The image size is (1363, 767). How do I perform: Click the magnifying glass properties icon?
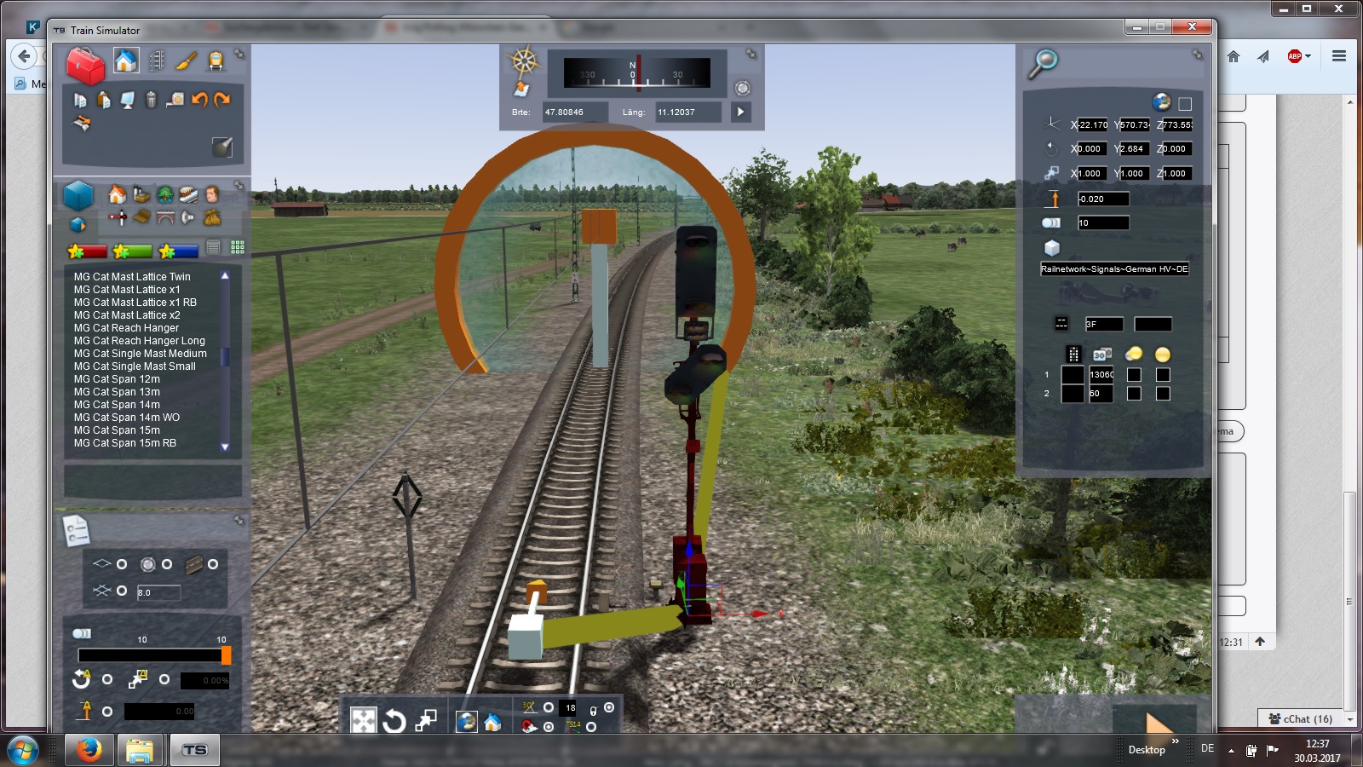(x=1043, y=63)
